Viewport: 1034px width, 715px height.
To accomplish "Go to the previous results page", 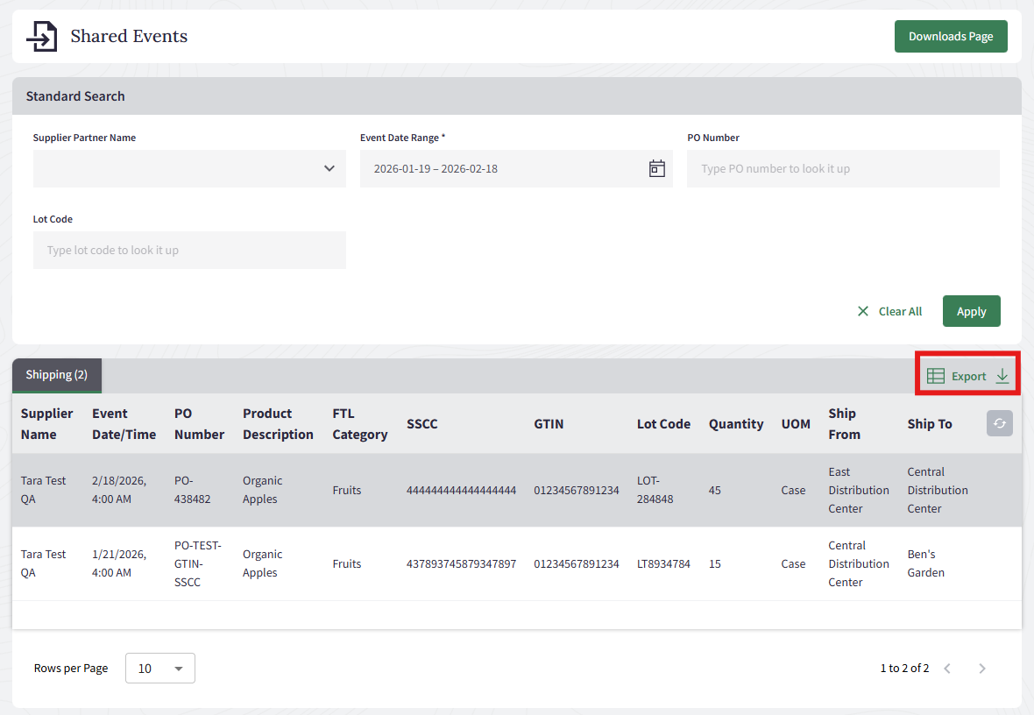I will point(947,669).
